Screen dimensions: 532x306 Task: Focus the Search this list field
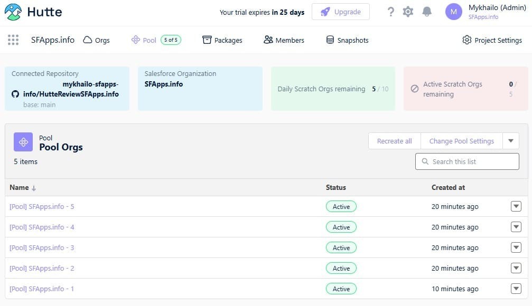467,161
